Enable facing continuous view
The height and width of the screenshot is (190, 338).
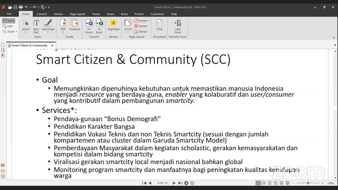click(275, 183)
